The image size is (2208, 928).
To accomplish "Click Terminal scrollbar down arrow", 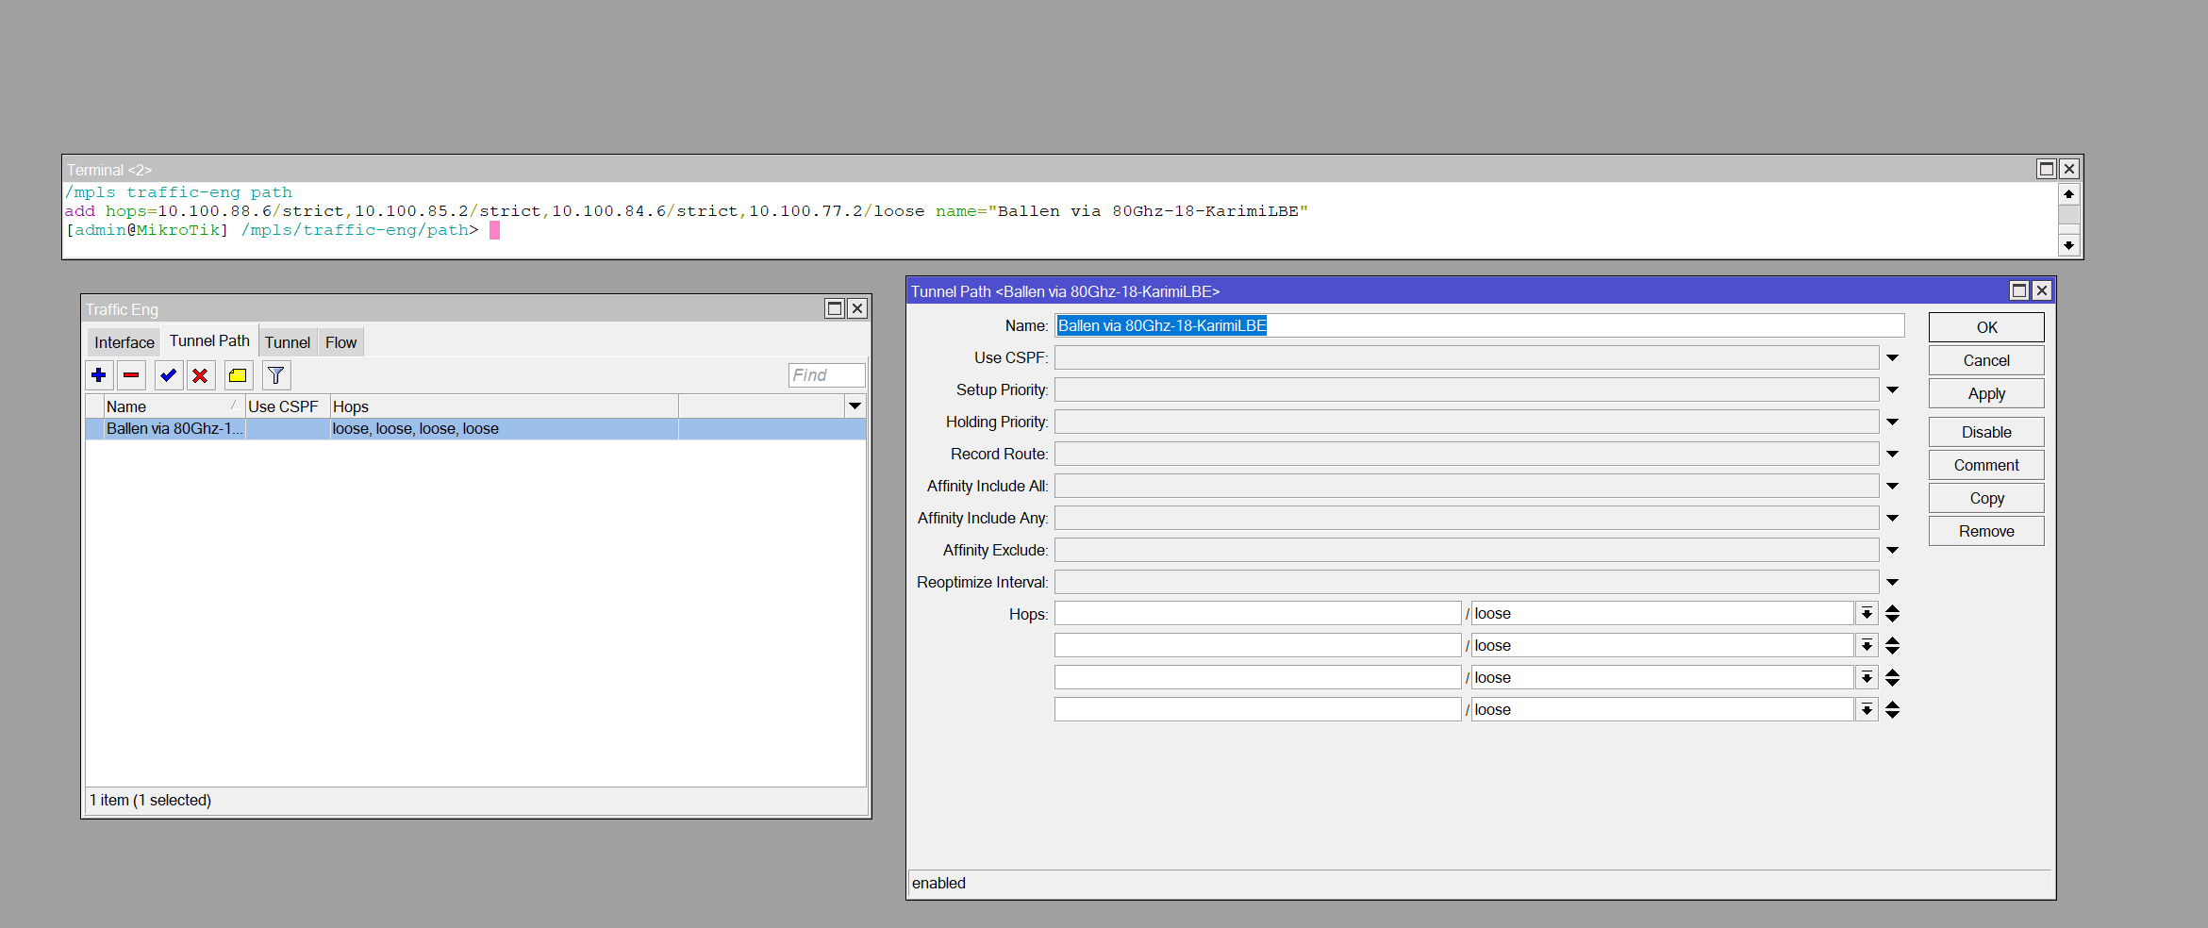I will pos(2068,245).
